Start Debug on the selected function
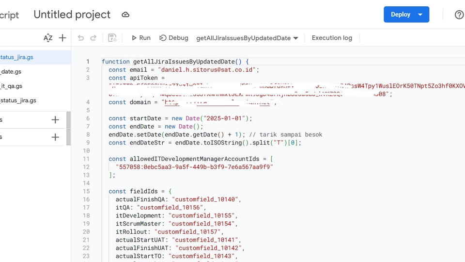 click(174, 38)
